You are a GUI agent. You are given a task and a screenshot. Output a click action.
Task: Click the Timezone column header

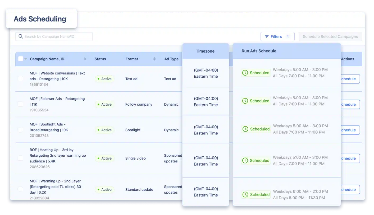coord(205,51)
